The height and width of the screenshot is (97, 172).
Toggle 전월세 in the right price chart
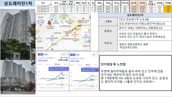pyautogui.click(x=78, y=55)
